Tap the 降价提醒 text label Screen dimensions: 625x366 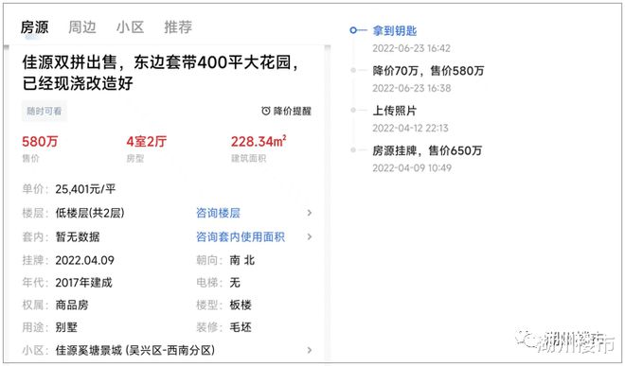point(293,111)
